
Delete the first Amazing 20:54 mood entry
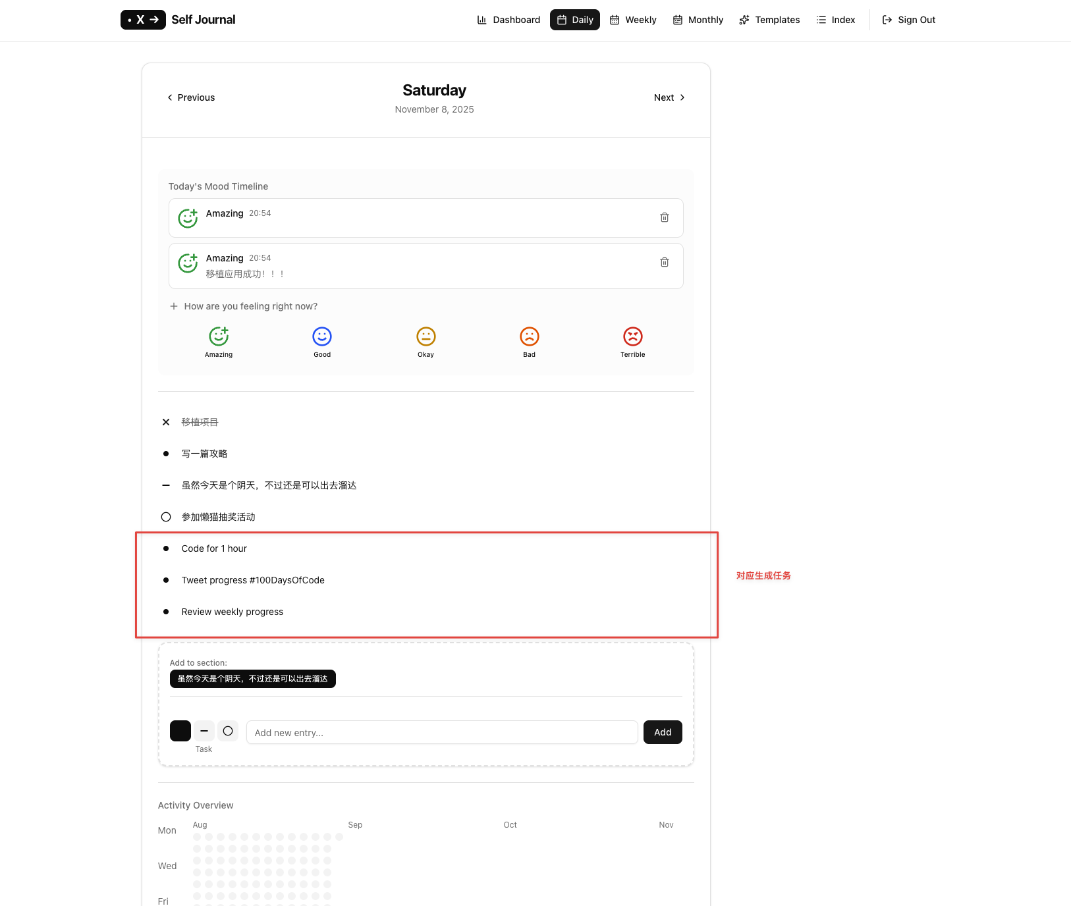click(x=665, y=217)
